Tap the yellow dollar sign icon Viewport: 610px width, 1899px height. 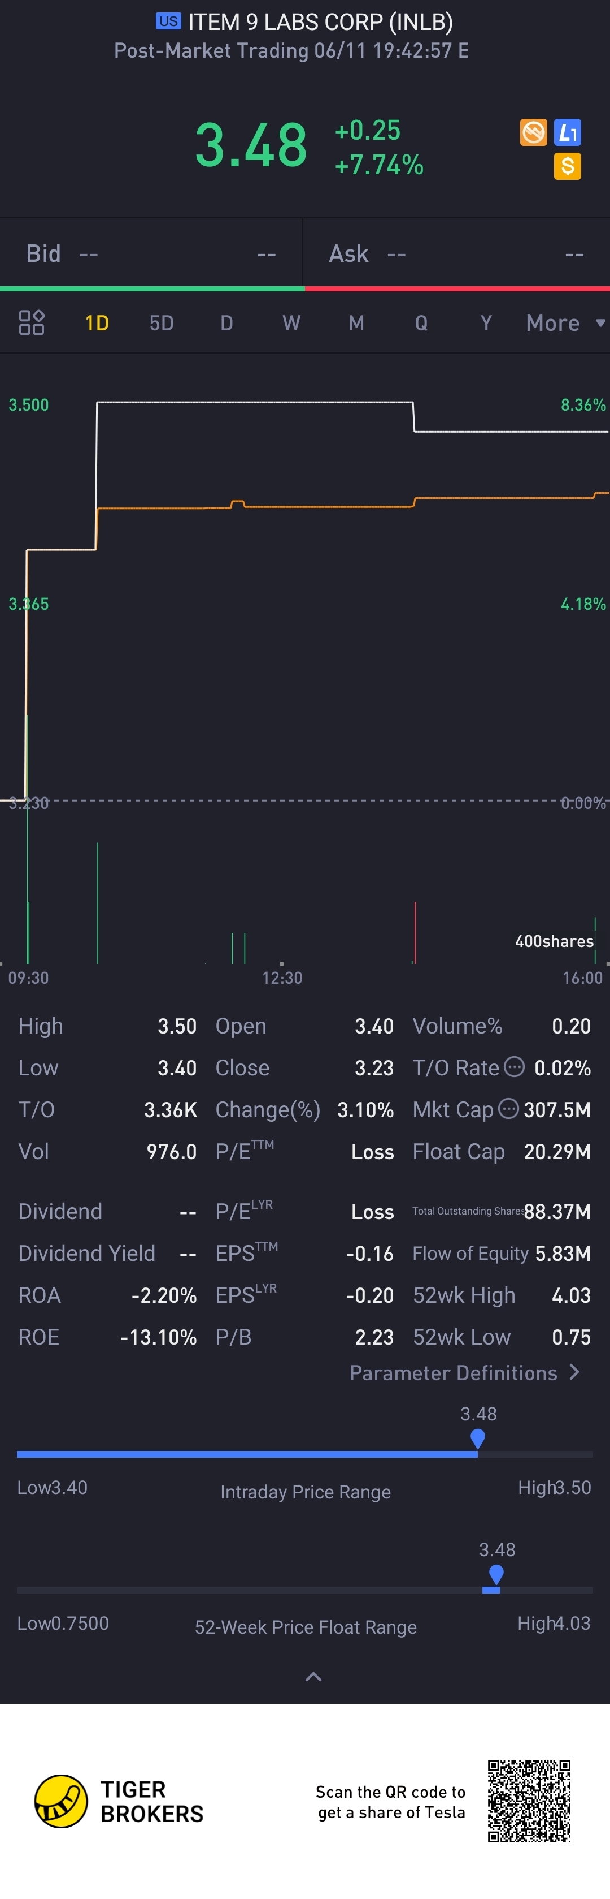pos(567,167)
